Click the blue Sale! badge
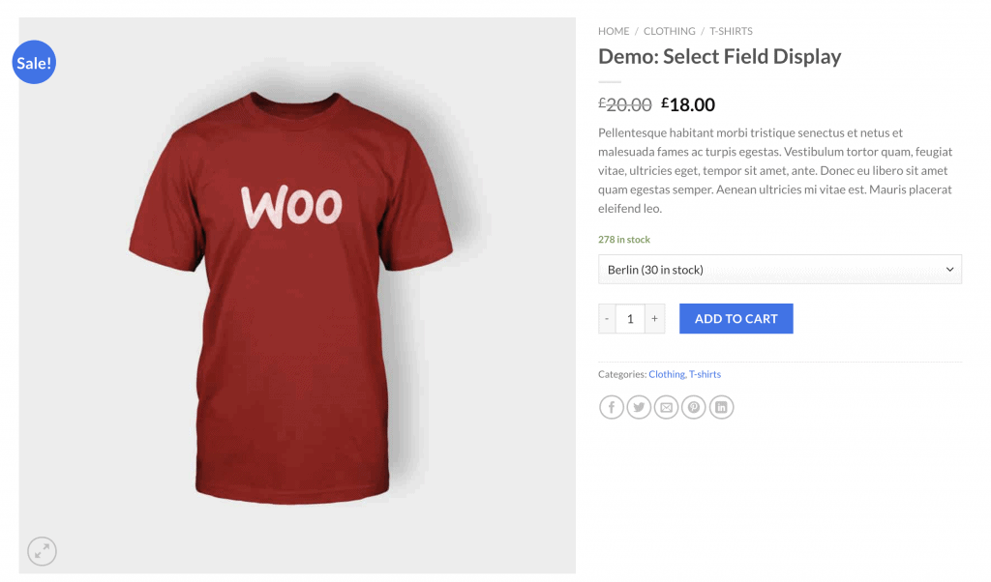991x582 pixels. (34, 62)
